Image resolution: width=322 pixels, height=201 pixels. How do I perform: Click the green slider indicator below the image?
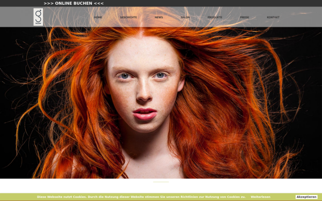click(161, 182)
